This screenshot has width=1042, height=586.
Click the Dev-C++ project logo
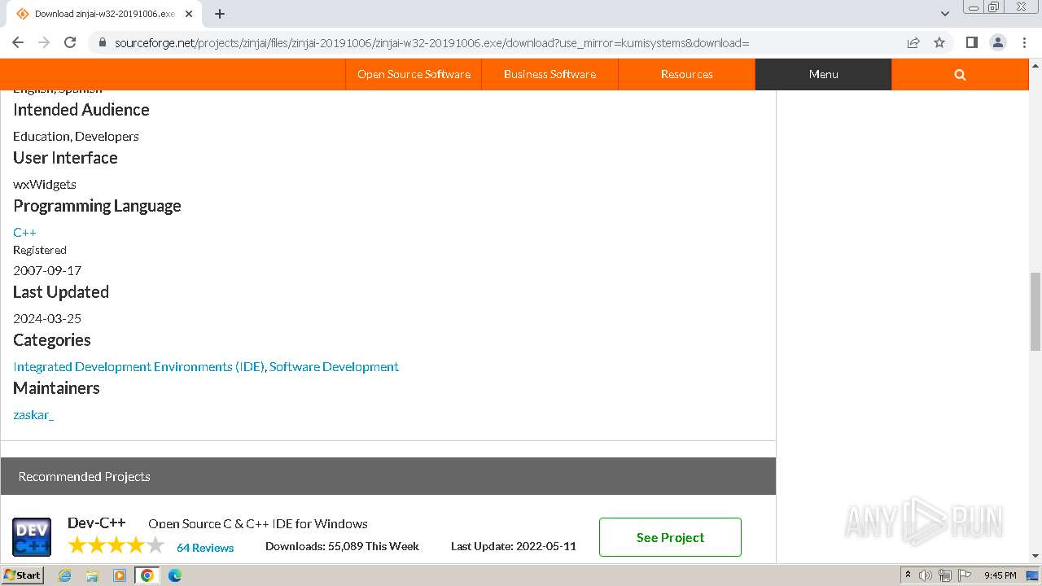tap(32, 537)
